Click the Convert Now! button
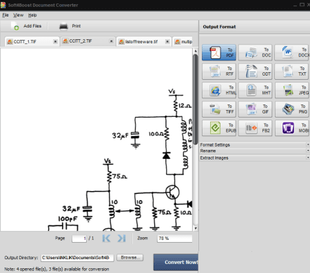The width and height of the screenshot is (310, 273). [176, 262]
